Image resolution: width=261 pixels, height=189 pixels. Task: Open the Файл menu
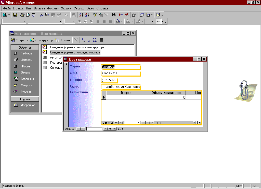pos(7,8)
